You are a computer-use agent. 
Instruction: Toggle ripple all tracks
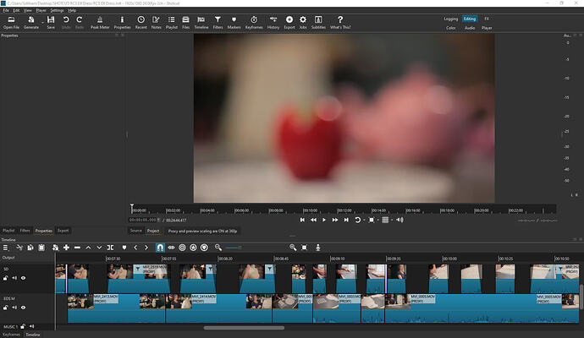[x=193, y=248]
